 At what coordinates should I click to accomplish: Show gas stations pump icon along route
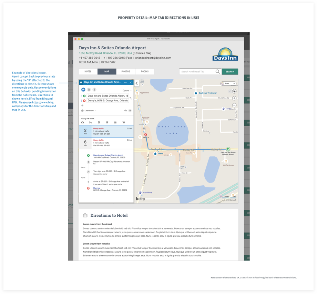coord(115,122)
